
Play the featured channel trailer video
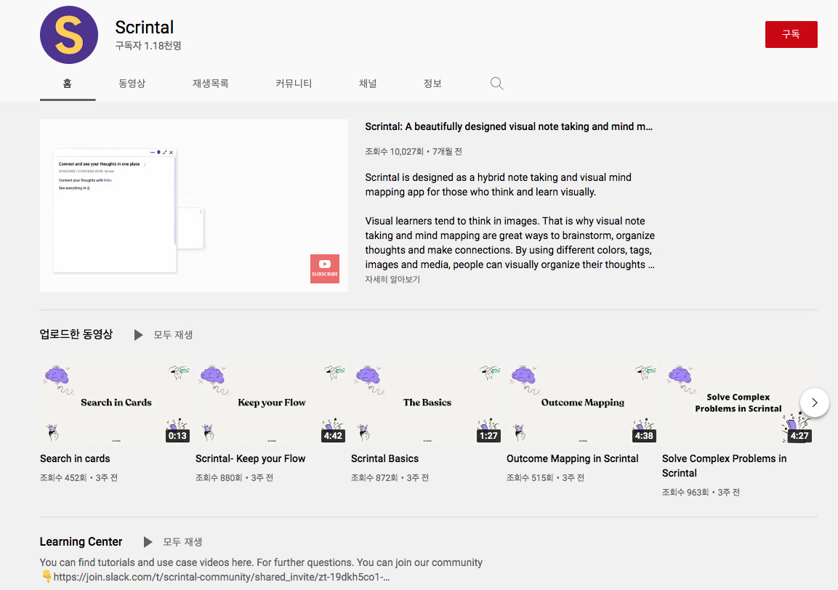pyautogui.click(x=194, y=206)
